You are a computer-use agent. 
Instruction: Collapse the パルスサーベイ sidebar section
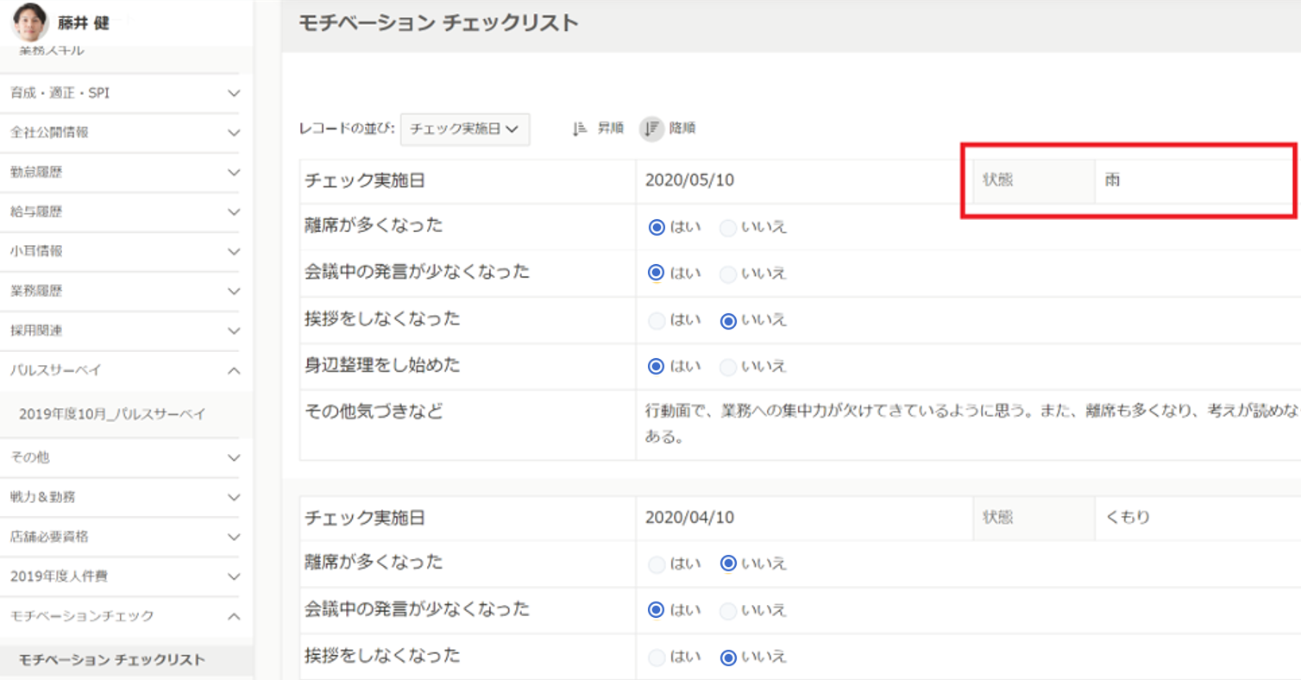pos(233,370)
